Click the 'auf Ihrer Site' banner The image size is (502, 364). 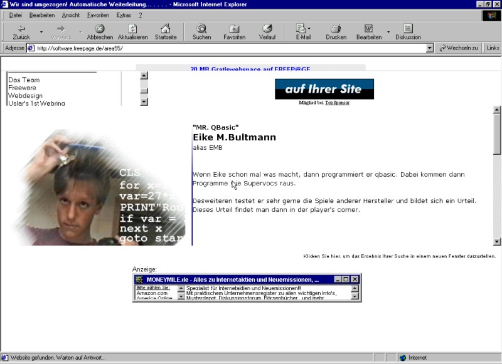point(324,89)
